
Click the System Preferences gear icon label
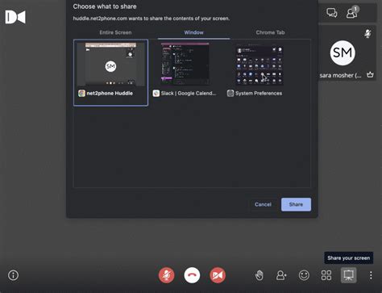point(230,94)
